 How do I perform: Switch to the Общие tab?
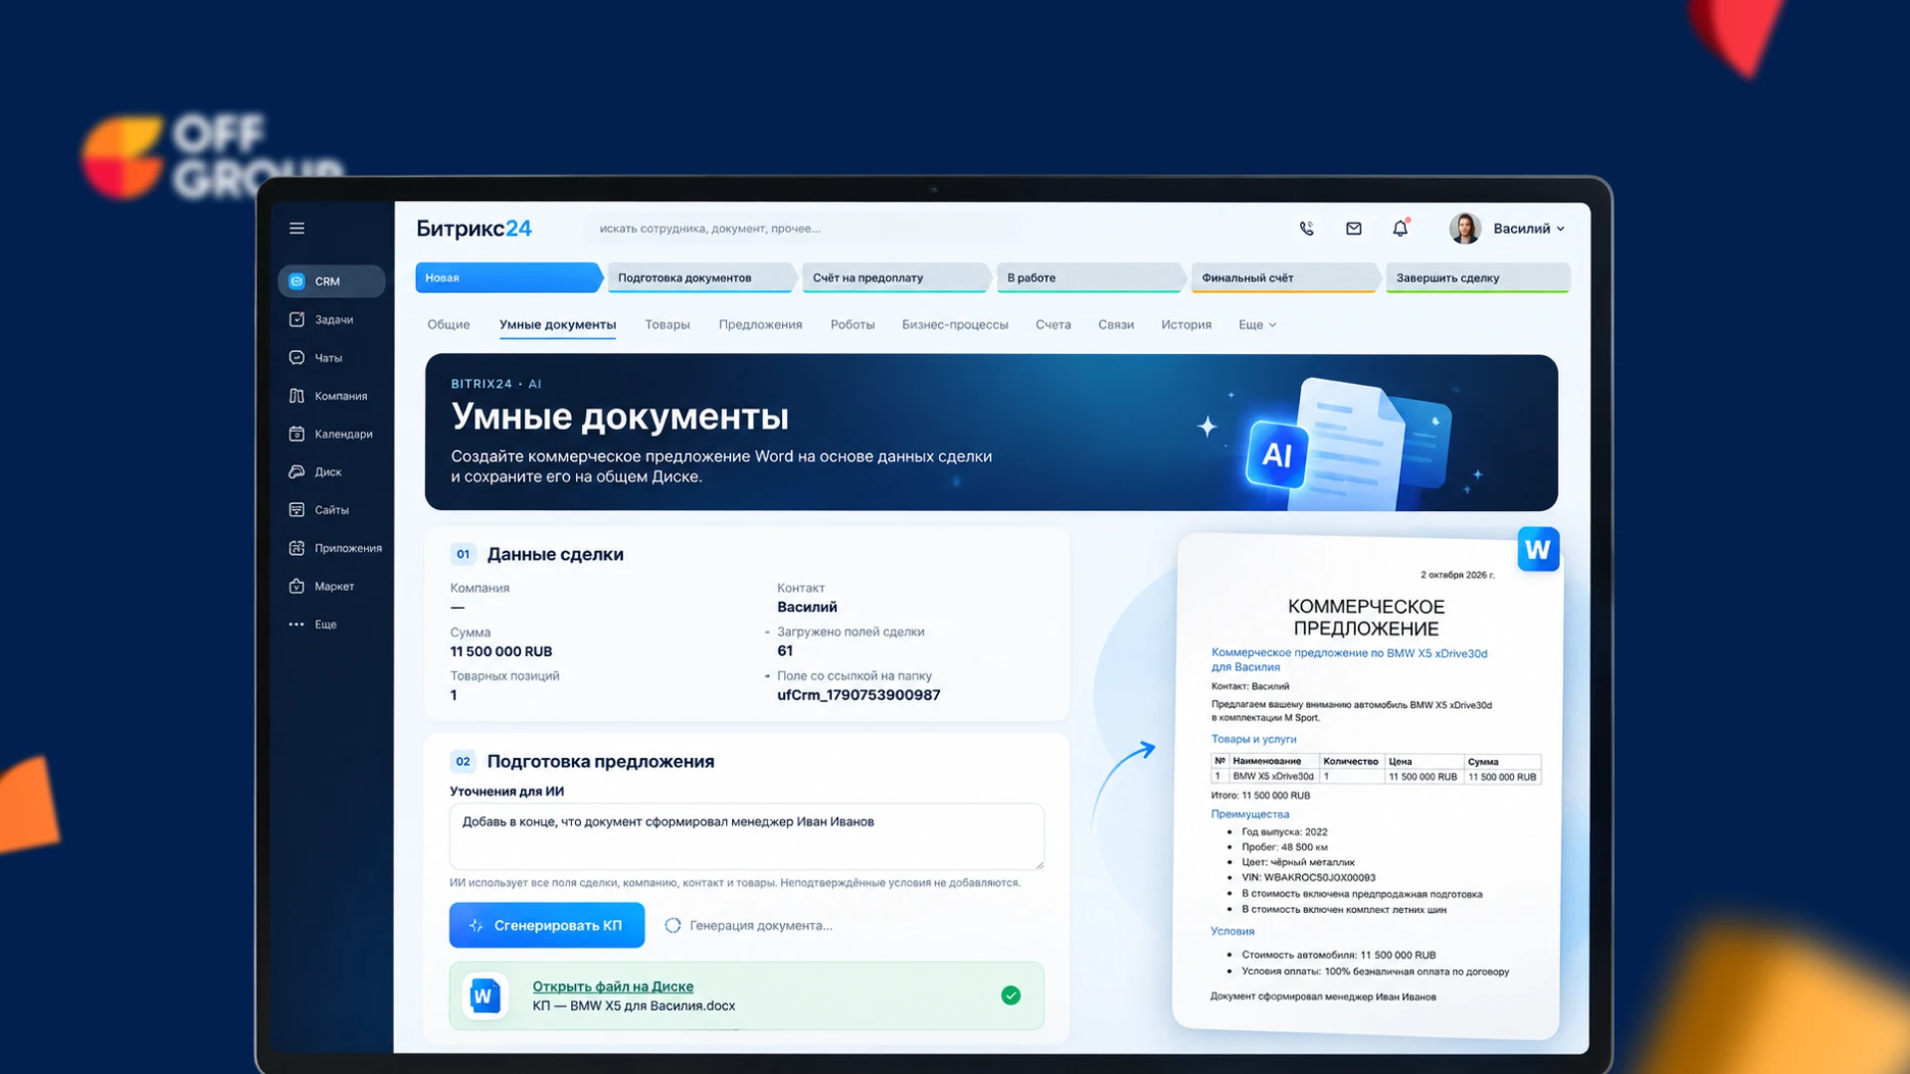point(449,325)
